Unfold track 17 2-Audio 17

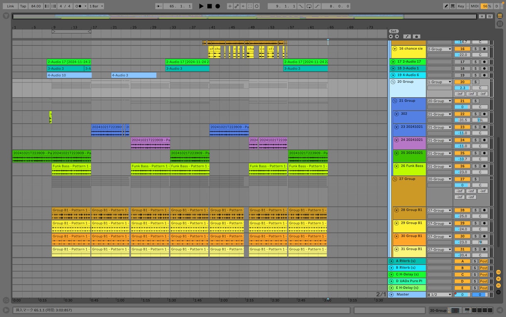tap(393, 62)
